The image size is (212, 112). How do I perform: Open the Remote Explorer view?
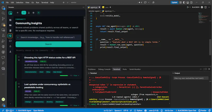point(3,30)
